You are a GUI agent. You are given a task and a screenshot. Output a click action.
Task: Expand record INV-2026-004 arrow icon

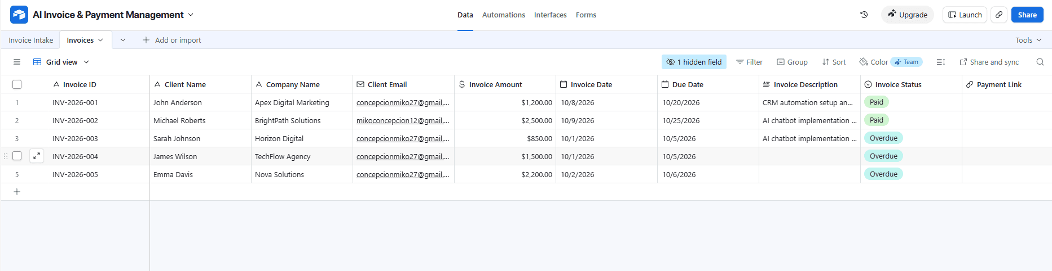[x=36, y=156]
